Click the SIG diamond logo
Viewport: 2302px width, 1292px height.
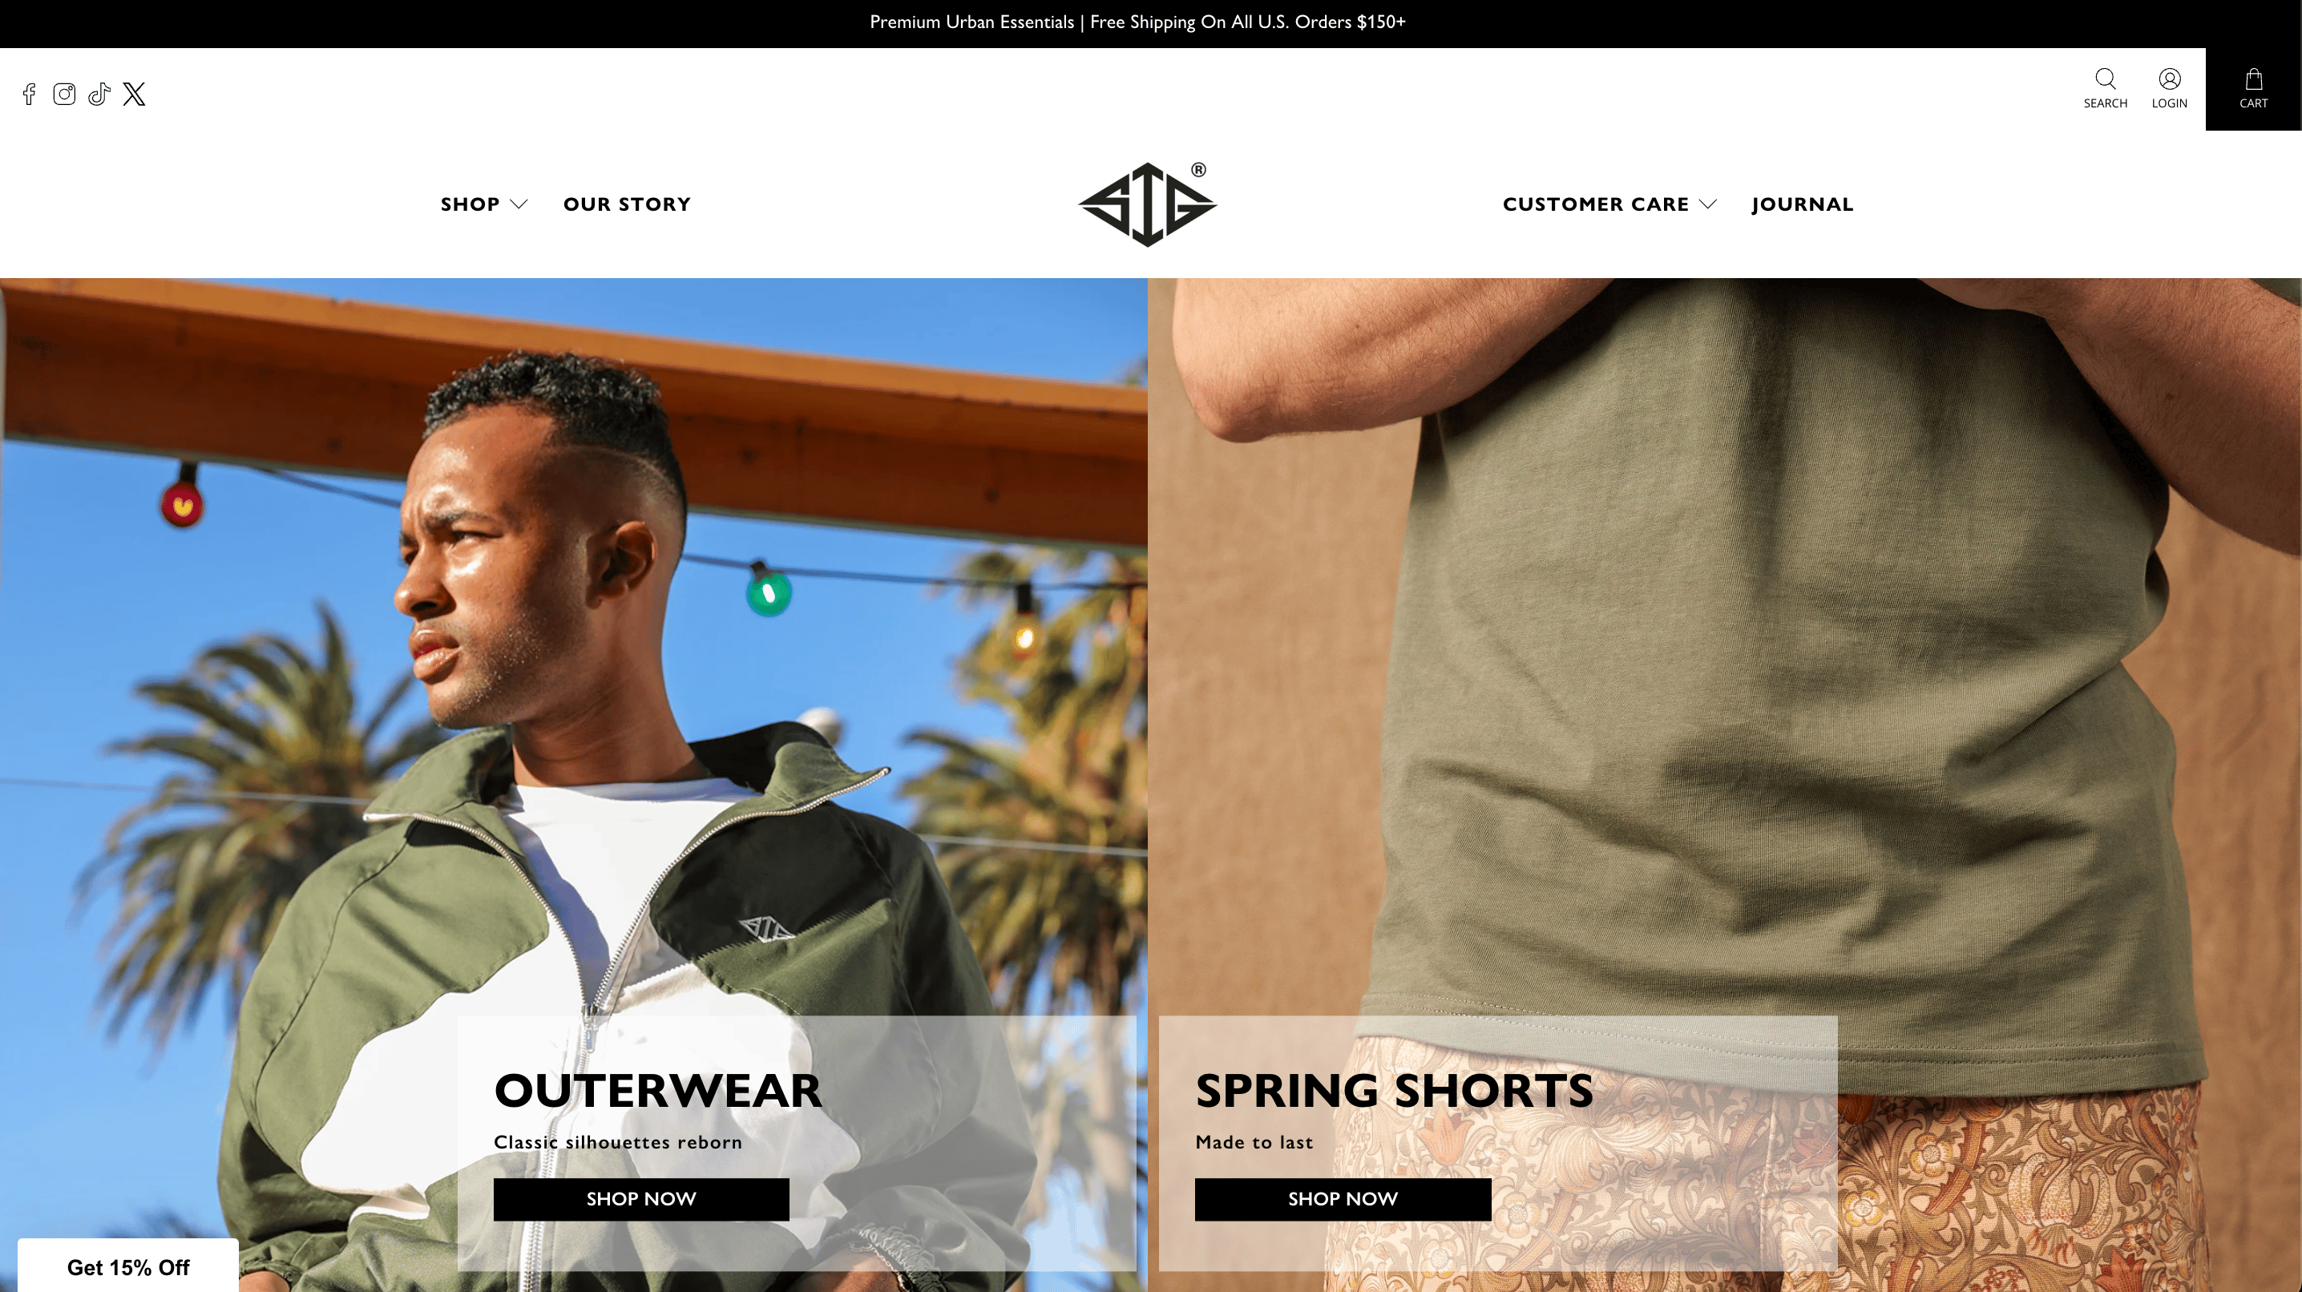pos(1148,204)
